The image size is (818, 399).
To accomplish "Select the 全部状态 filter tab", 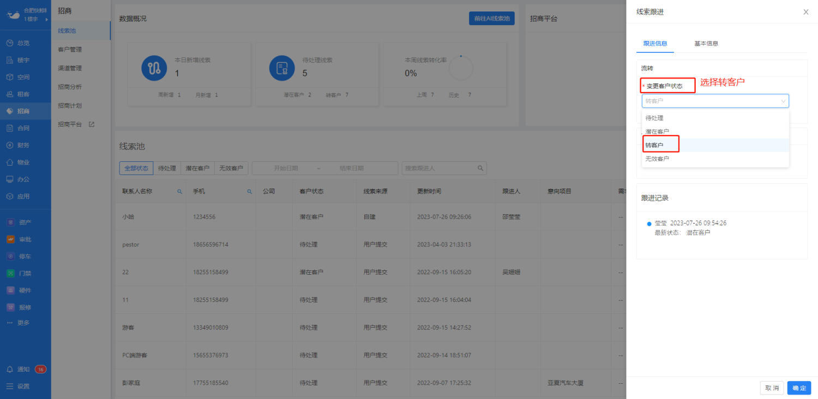I will (136, 168).
